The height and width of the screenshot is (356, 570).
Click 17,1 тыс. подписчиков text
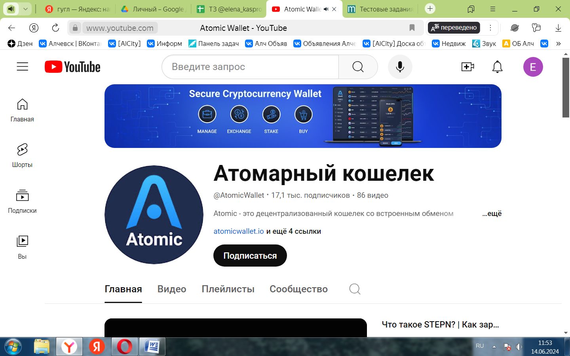pos(310,195)
